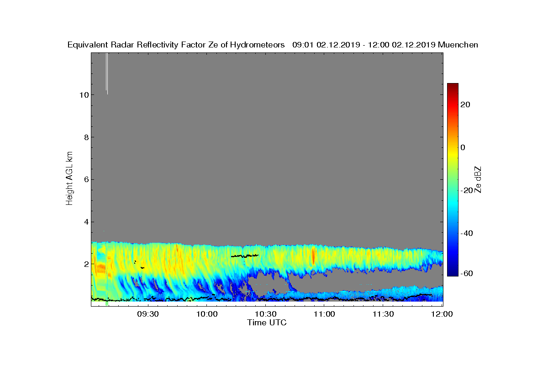Click the height tick label '10'
548x365 pixels.
pos(84,95)
